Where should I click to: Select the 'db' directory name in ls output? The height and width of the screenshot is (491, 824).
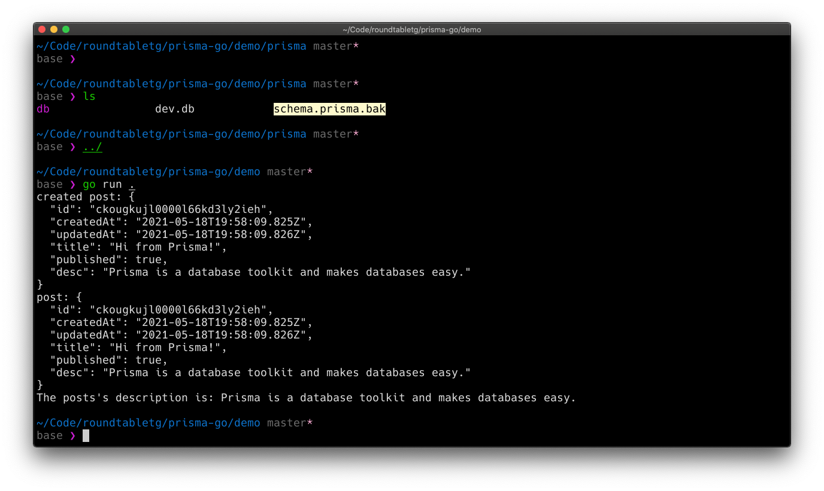[x=43, y=109]
